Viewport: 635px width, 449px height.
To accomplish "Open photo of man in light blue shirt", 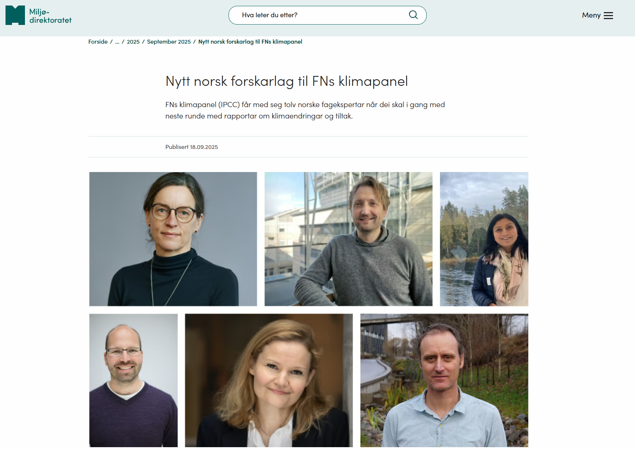I will pyautogui.click(x=444, y=380).
